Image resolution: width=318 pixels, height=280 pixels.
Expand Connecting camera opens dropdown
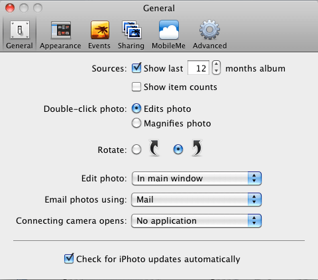pyautogui.click(x=197, y=220)
